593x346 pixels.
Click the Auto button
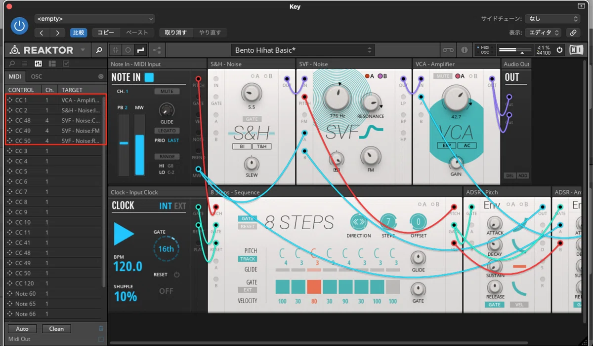pos(22,329)
